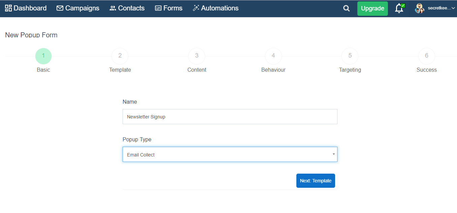Open Dashboard from the top navigation
Image resolution: width=457 pixels, height=213 pixels.
(x=26, y=8)
